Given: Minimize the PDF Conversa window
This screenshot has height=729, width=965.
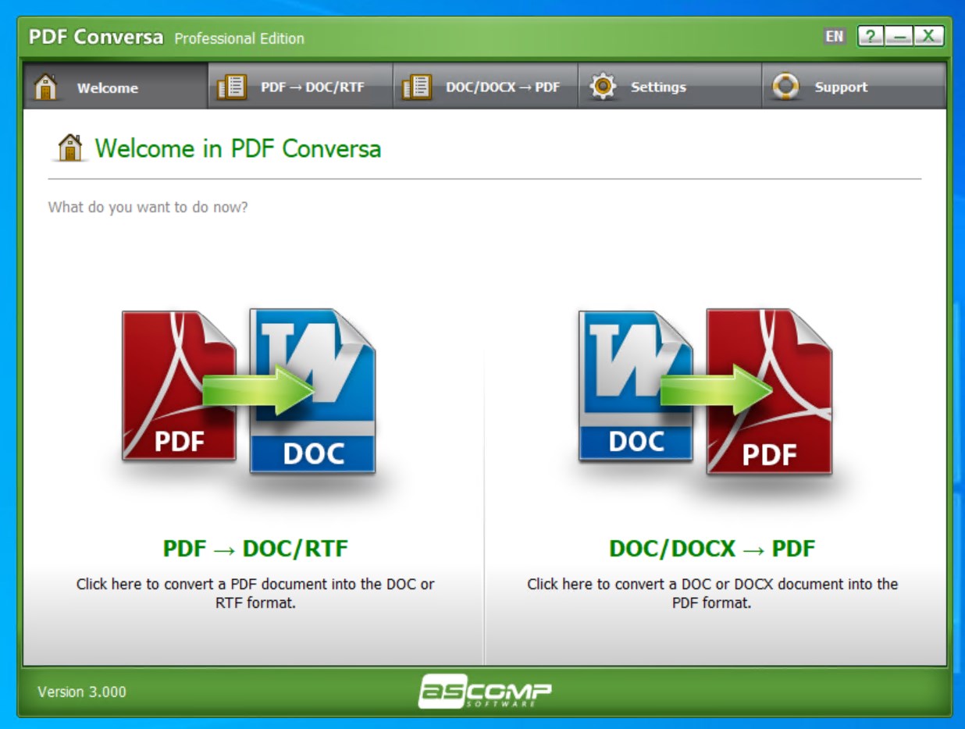Looking at the screenshot, I should (x=899, y=37).
